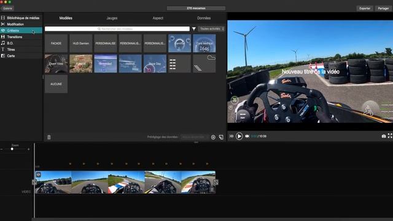This screenshot has height=221, width=393.
Task: Select the template with list lines icon
Action: pyautogui.click(x=179, y=64)
